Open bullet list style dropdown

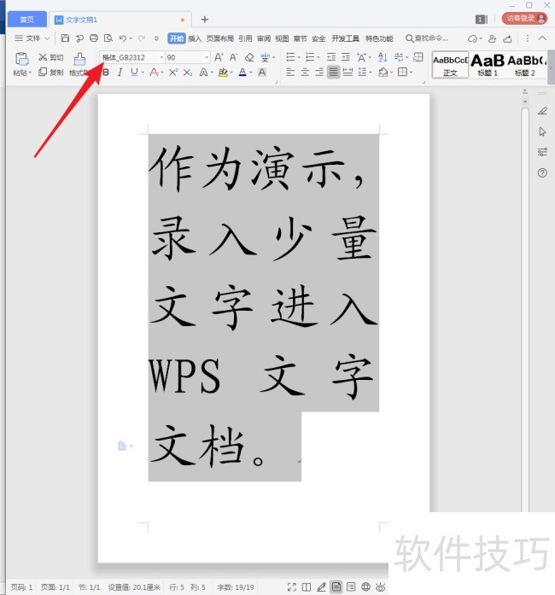pyautogui.click(x=299, y=58)
